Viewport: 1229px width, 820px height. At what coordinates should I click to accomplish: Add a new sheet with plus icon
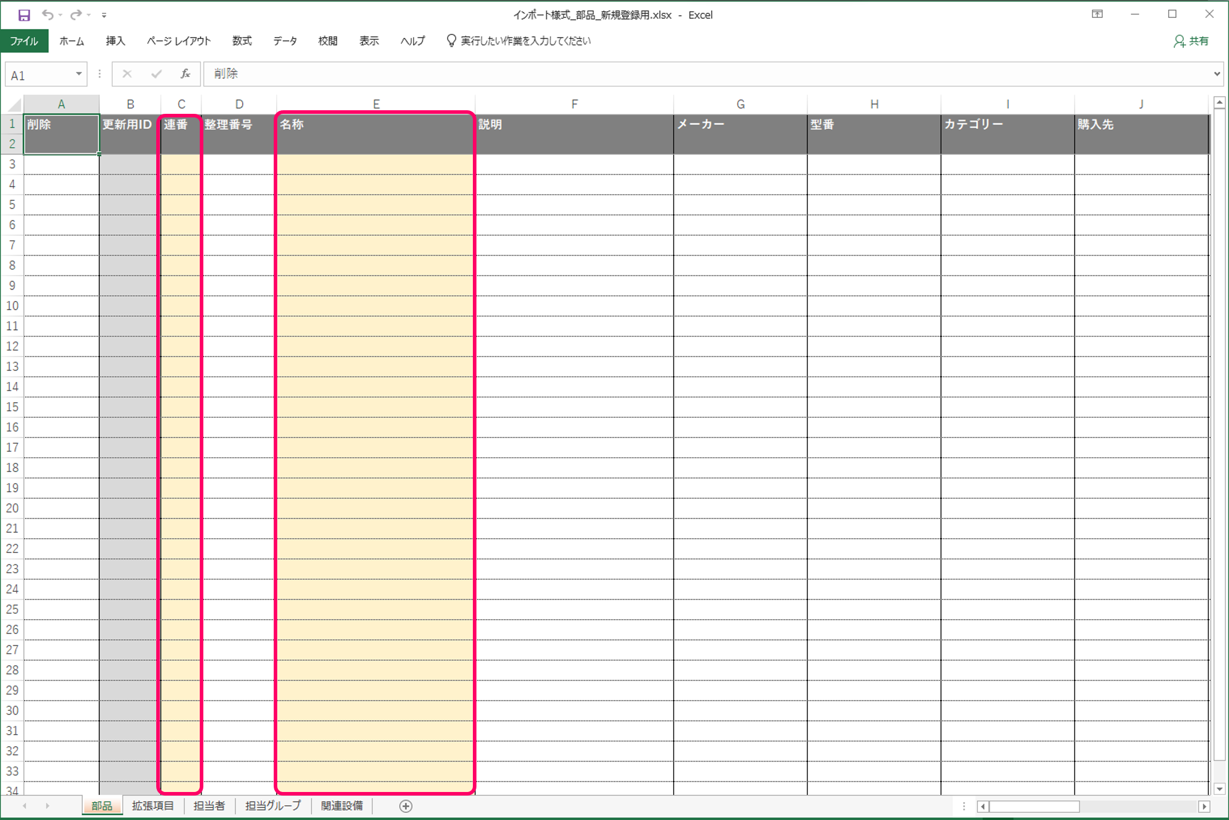(x=405, y=806)
